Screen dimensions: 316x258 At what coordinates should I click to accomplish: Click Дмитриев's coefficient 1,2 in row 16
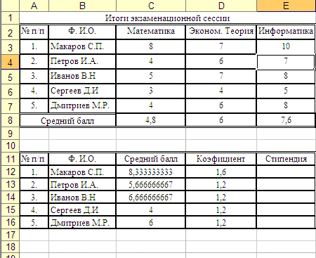[x=221, y=222]
